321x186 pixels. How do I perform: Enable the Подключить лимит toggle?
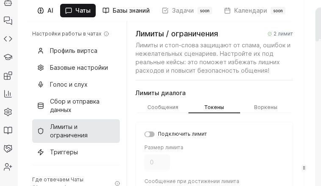[x=149, y=134]
